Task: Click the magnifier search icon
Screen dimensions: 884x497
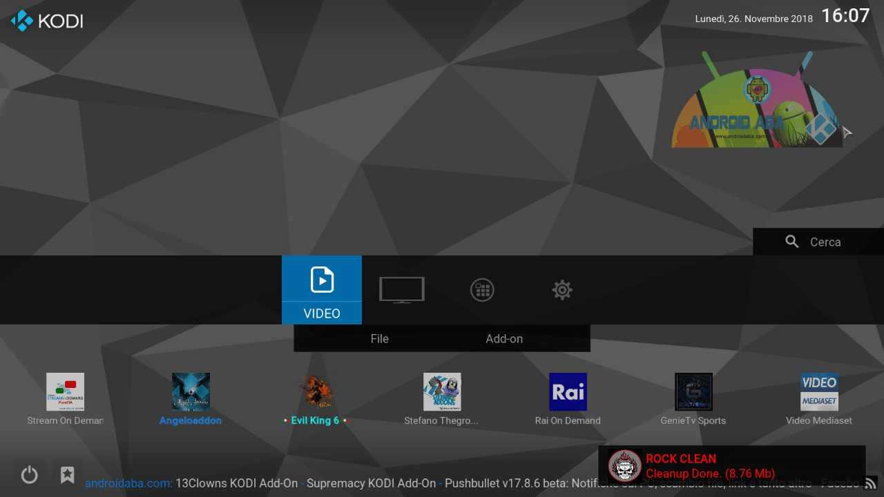Action: tap(792, 242)
